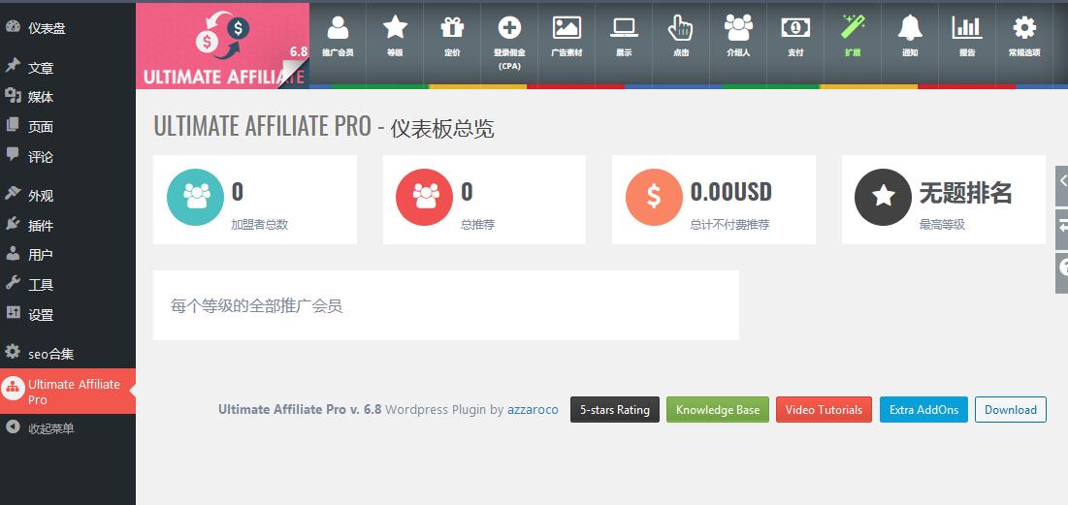Click the 总推荐 label

477,225
